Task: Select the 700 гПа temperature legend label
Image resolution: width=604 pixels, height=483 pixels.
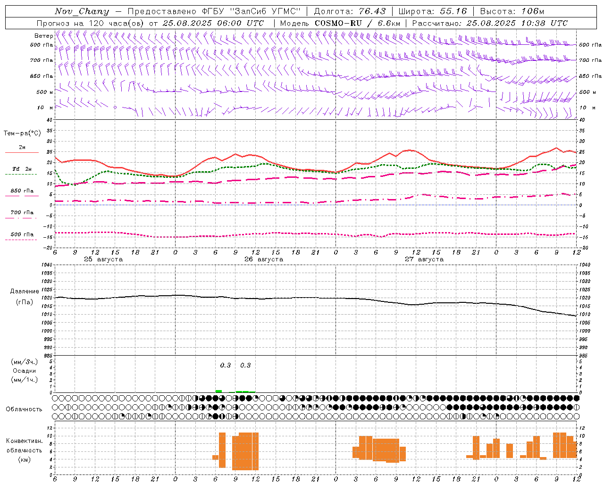Action: [22, 213]
